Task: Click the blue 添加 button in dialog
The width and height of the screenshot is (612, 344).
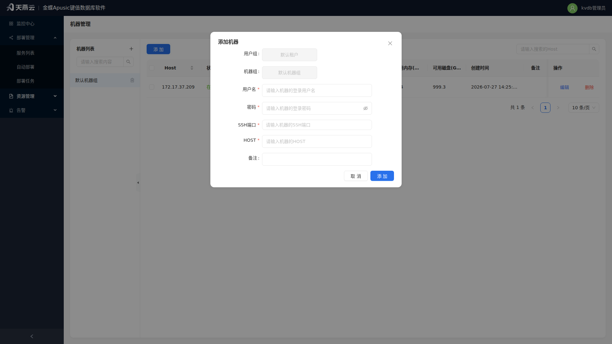Action: tap(382, 176)
